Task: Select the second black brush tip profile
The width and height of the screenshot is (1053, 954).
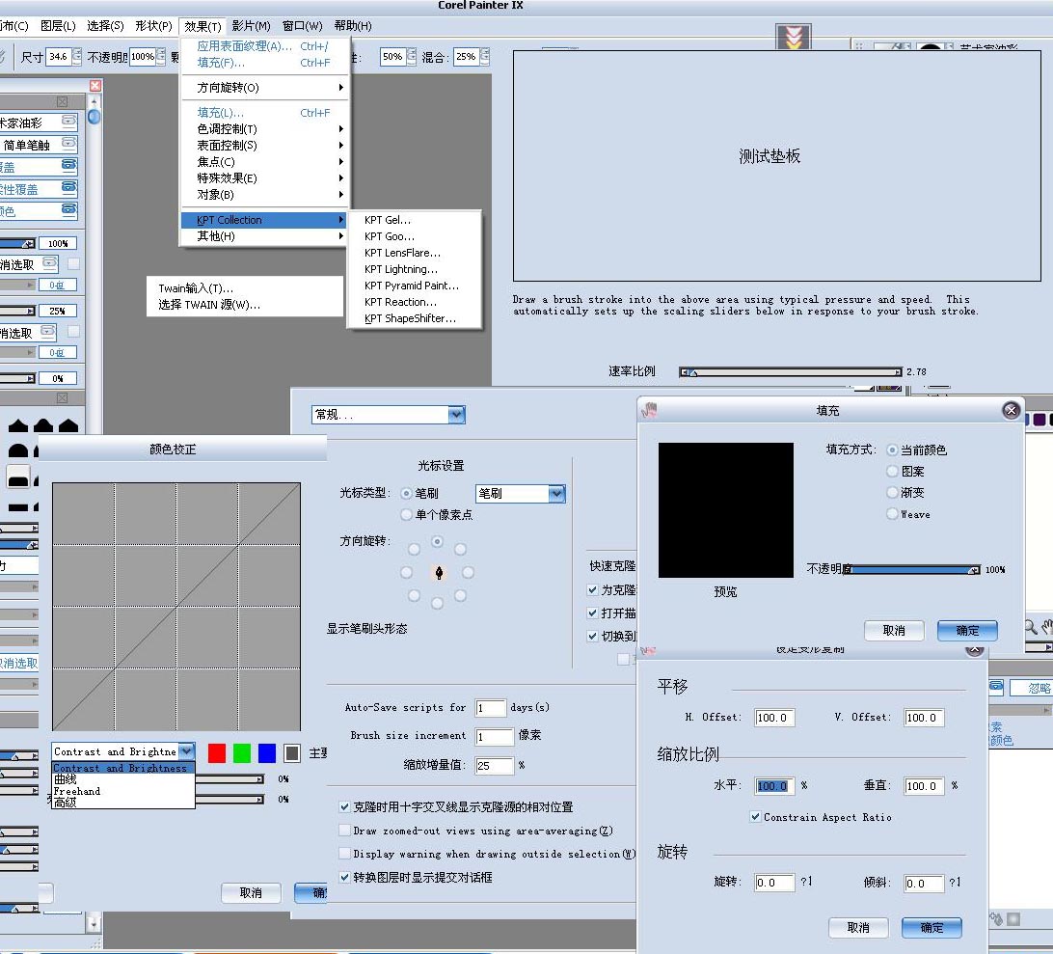Action: click(x=43, y=425)
